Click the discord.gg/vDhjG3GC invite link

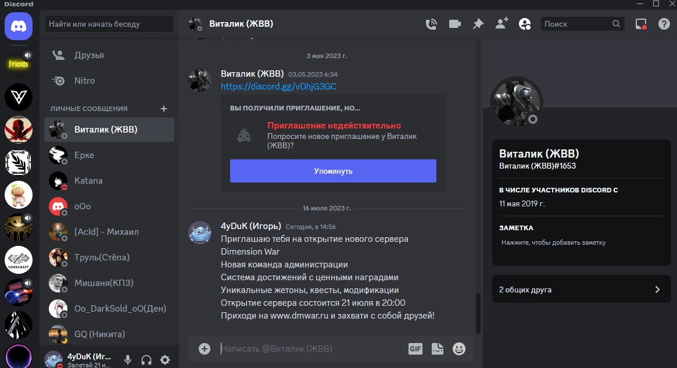click(278, 87)
